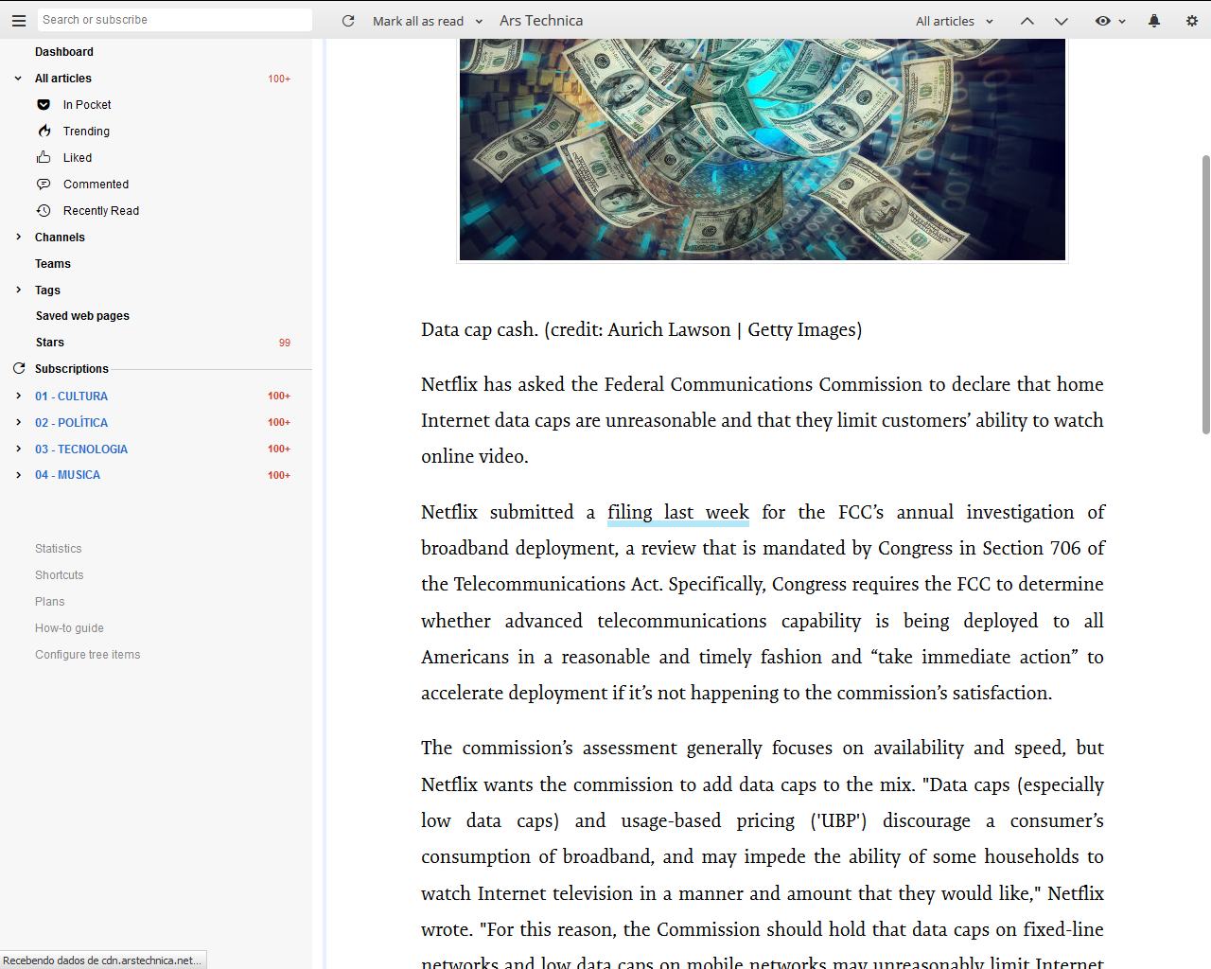Select the 03 - TECNOLOGIA subscription
The width and height of the screenshot is (1211, 969).
tap(81, 449)
